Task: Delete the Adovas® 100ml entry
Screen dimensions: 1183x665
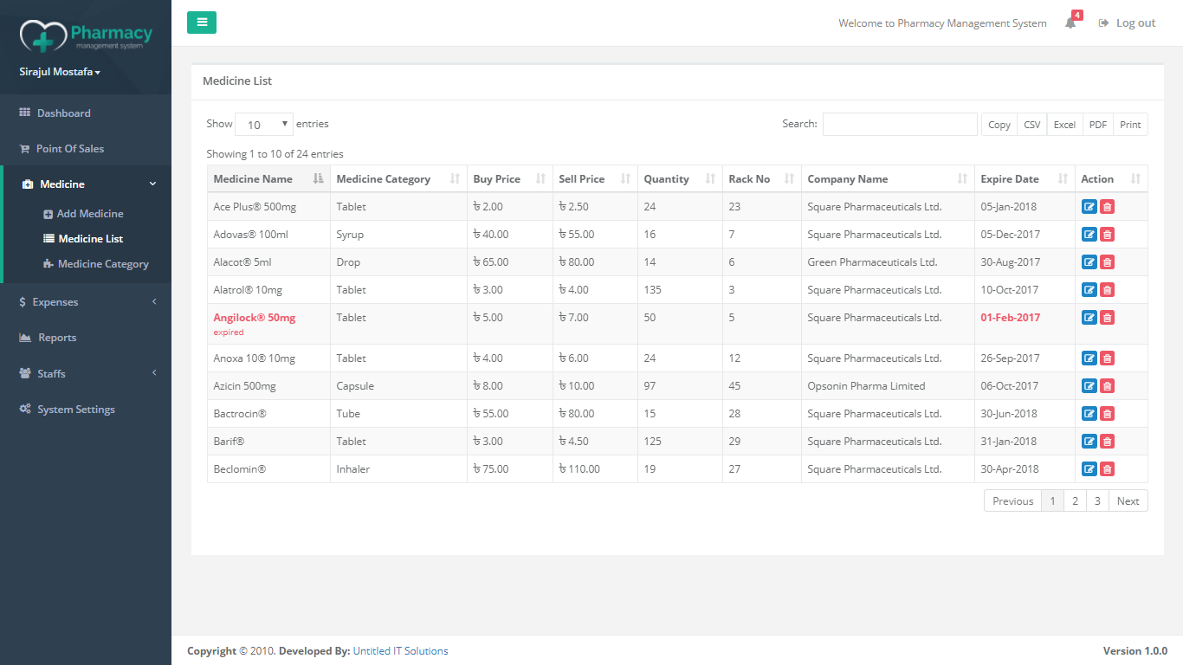Action: pos(1108,235)
